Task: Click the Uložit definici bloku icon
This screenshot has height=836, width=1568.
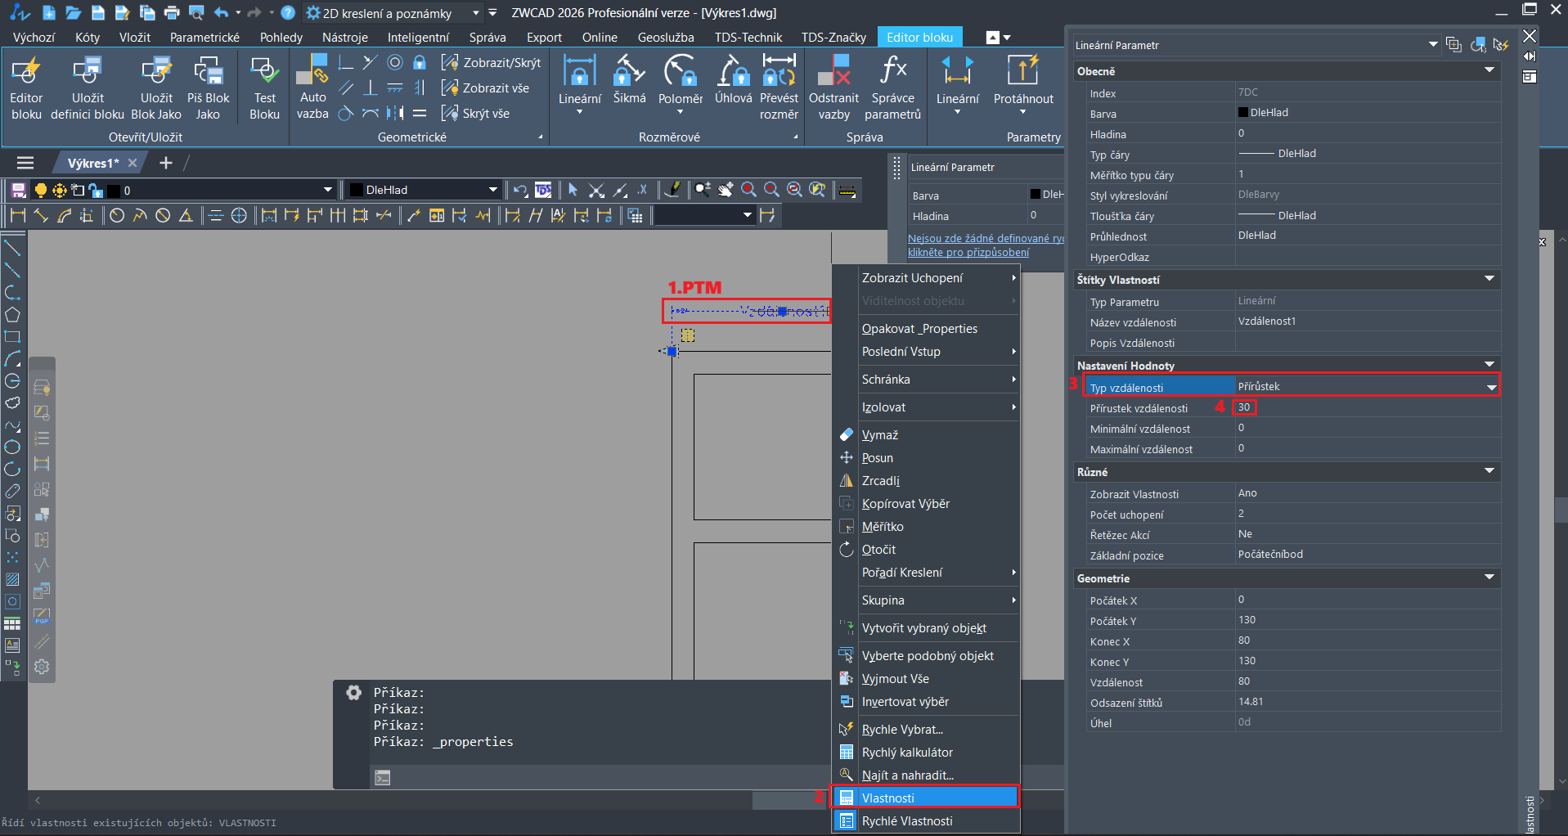Action: [x=88, y=88]
